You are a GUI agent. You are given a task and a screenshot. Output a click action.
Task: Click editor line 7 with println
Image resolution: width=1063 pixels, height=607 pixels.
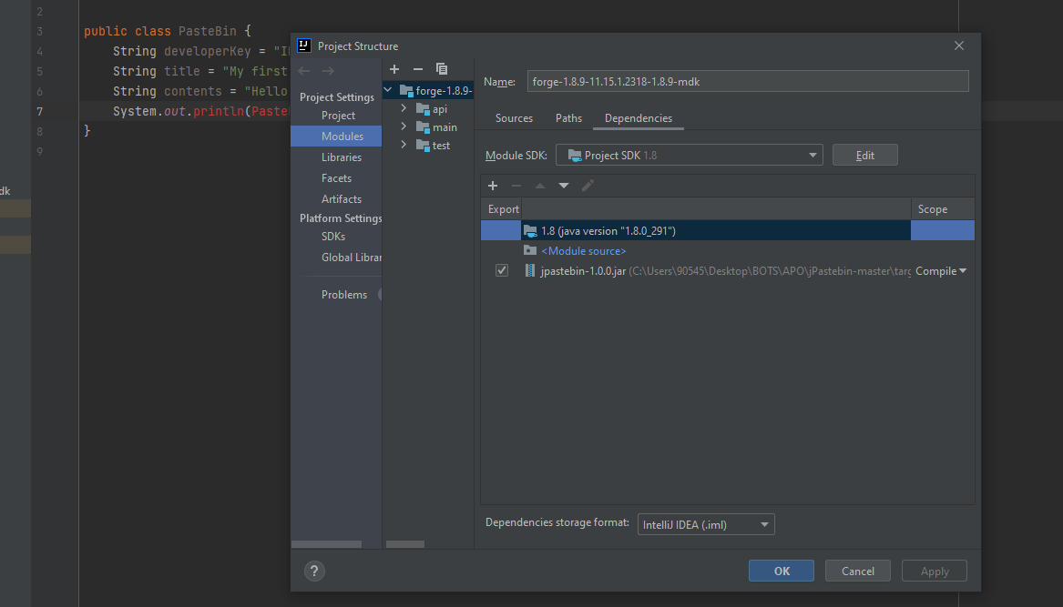coord(200,111)
